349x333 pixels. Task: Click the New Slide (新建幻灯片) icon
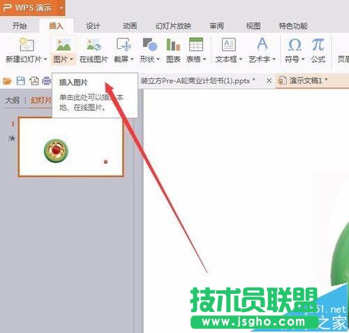coord(27,44)
